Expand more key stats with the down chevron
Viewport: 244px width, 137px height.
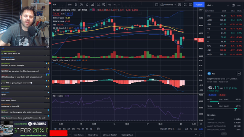(224, 134)
